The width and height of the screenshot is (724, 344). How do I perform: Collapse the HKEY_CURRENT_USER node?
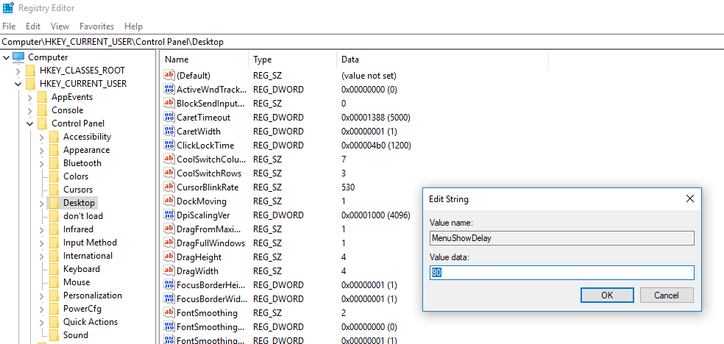coord(18,84)
